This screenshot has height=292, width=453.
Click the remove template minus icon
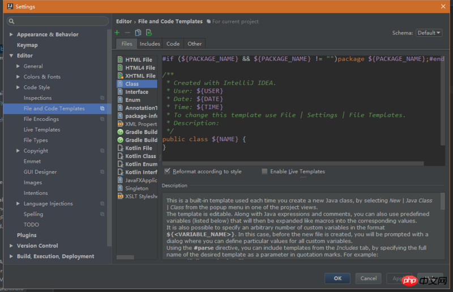point(127,33)
